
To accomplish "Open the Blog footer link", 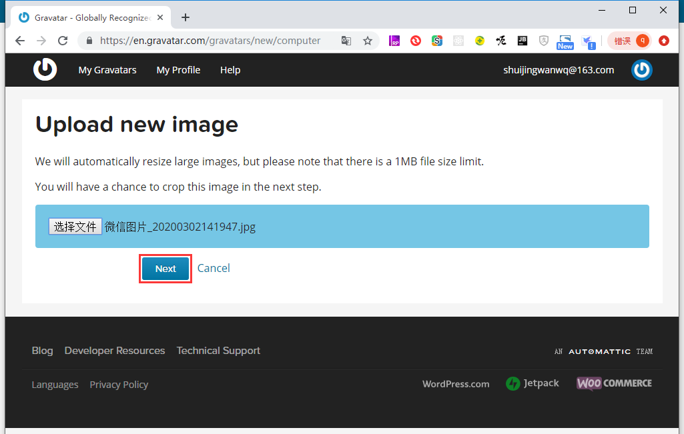I will coord(42,351).
